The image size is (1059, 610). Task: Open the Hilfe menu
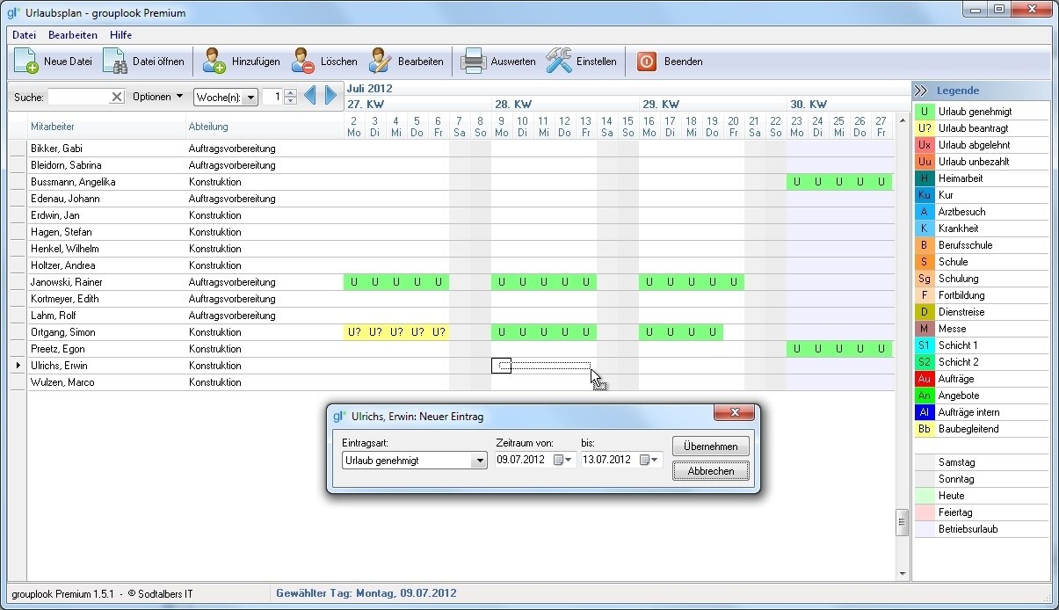click(x=121, y=35)
